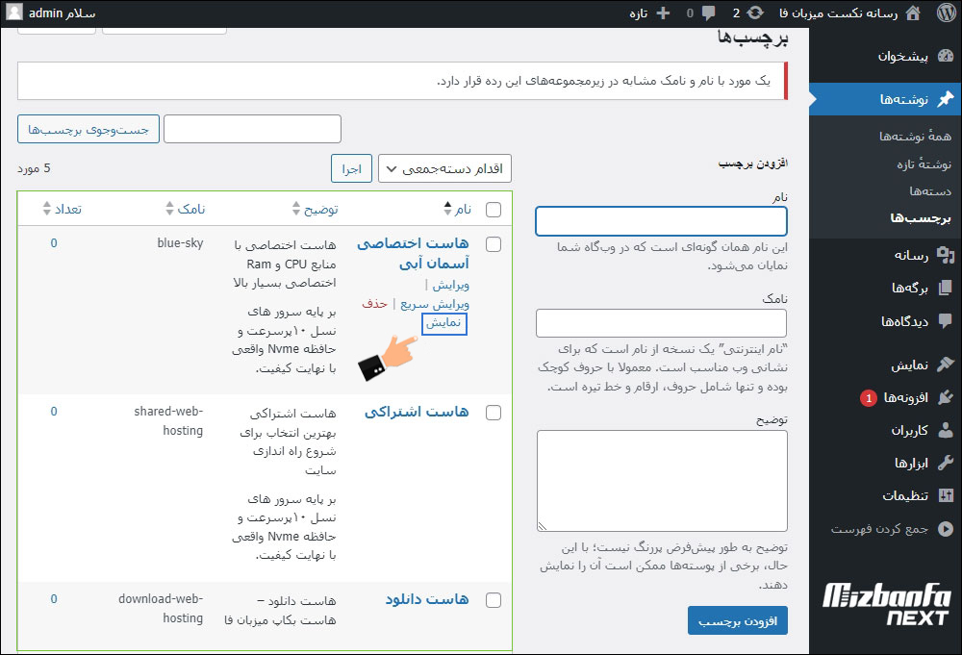962x655 pixels.
Task: Click the نام tag name input field
Action: click(661, 221)
